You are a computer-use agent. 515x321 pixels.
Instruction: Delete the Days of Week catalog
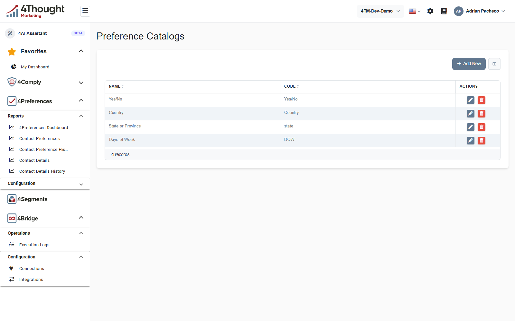pyautogui.click(x=482, y=141)
